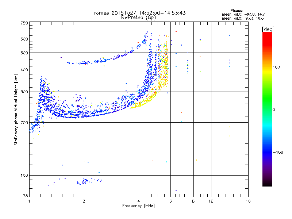Click the y-axis tick label '500'
Screen dimensions: 292x219
(24, 53)
